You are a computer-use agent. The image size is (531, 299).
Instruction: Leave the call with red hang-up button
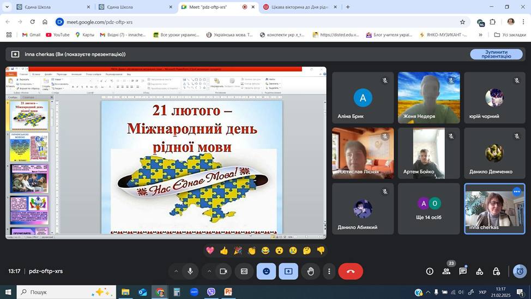pos(351,271)
